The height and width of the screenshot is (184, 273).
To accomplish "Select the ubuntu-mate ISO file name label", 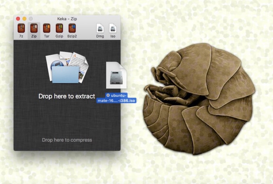I will [116, 98].
